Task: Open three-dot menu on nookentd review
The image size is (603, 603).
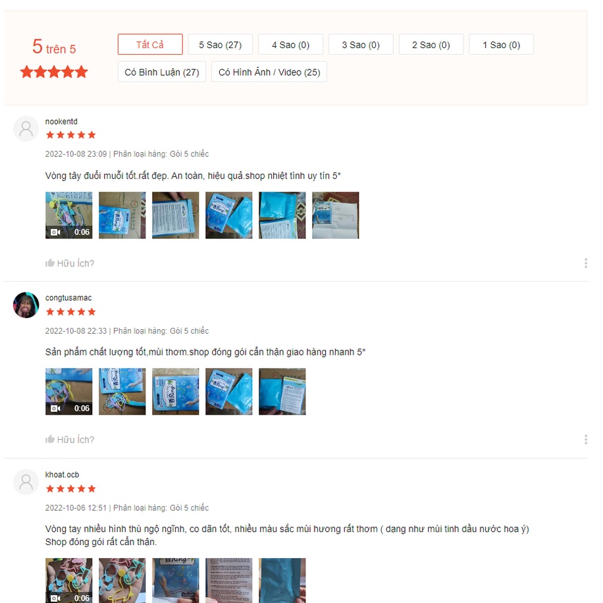Action: point(586,263)
